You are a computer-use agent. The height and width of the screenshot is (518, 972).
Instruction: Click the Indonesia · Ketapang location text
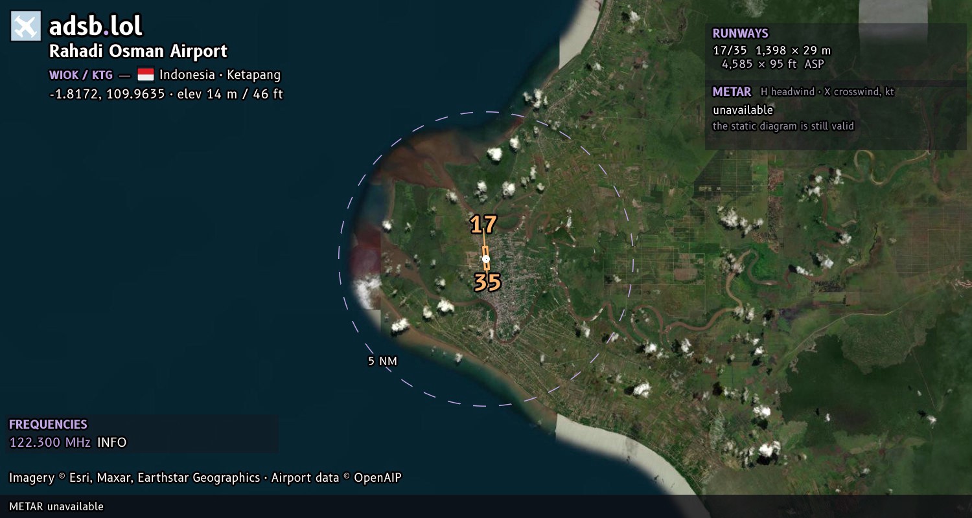click(220, 75)
